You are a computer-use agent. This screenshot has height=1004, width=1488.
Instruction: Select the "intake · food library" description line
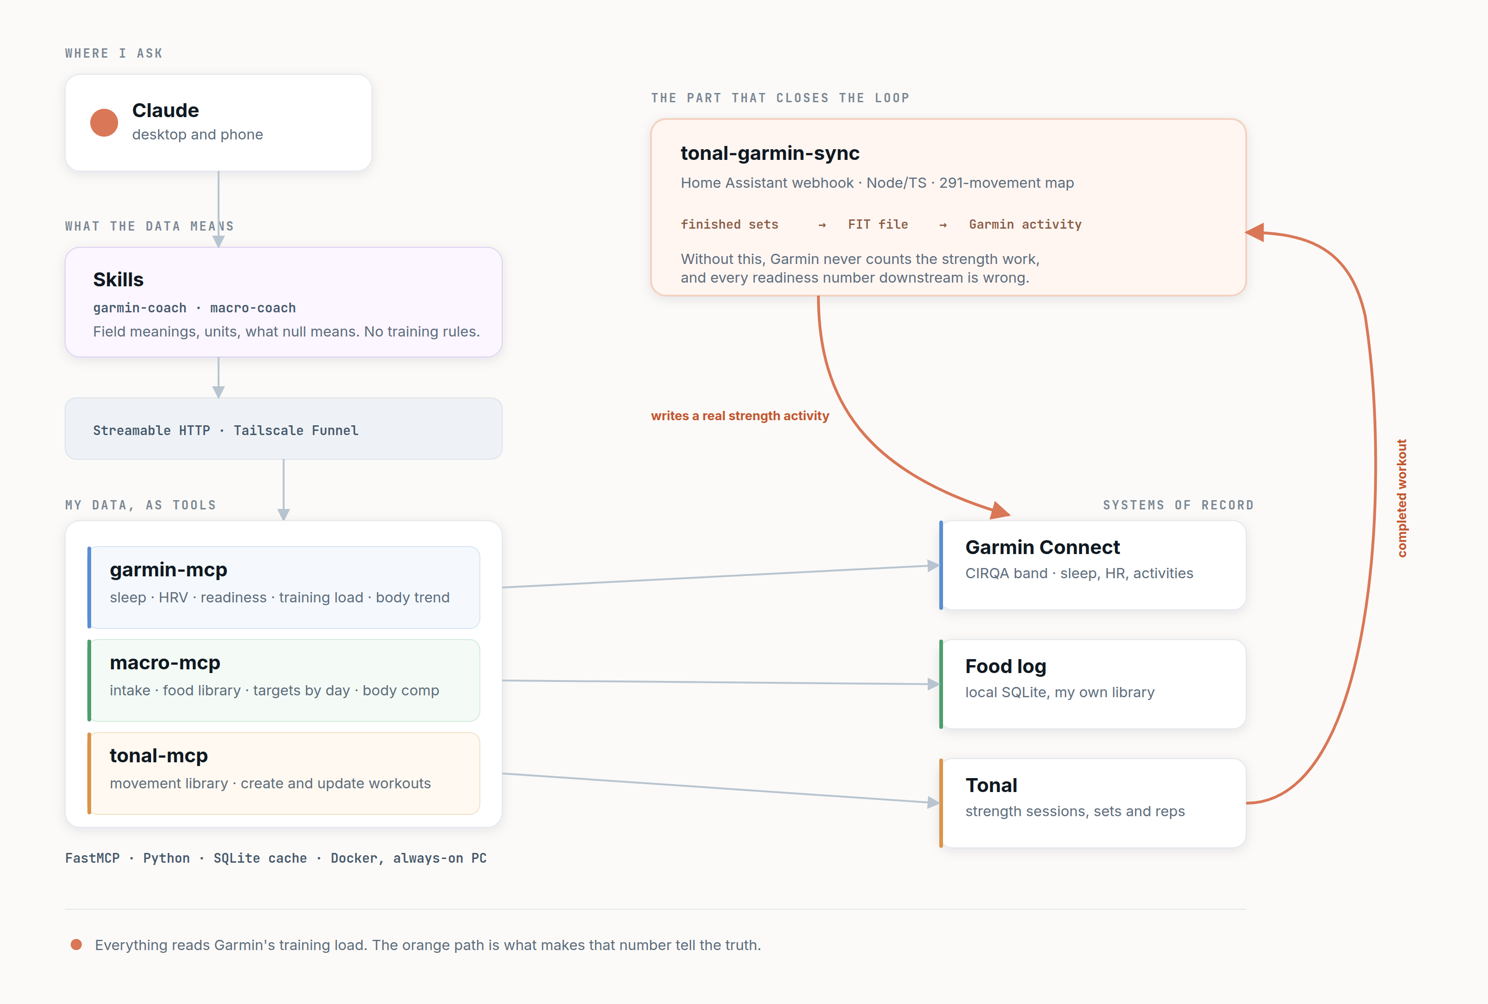274,690
